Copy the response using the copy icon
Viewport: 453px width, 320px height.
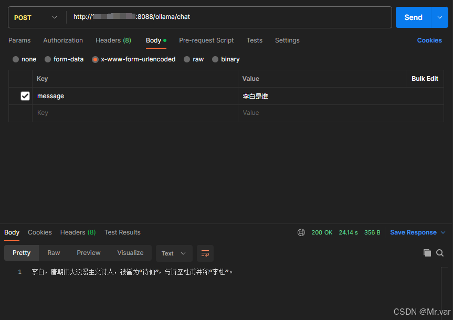click(427, 253)
